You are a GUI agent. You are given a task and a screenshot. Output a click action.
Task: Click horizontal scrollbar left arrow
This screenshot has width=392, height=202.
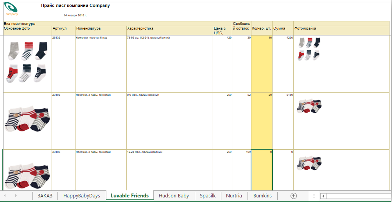coord(323,196)
